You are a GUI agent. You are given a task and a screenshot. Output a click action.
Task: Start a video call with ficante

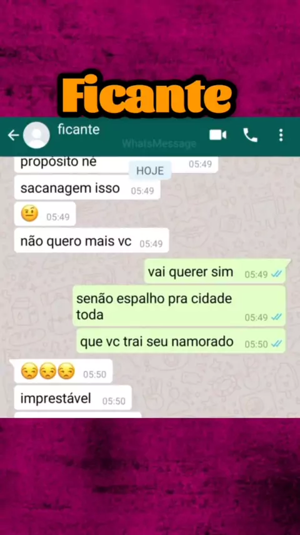(x=218, y=135)
